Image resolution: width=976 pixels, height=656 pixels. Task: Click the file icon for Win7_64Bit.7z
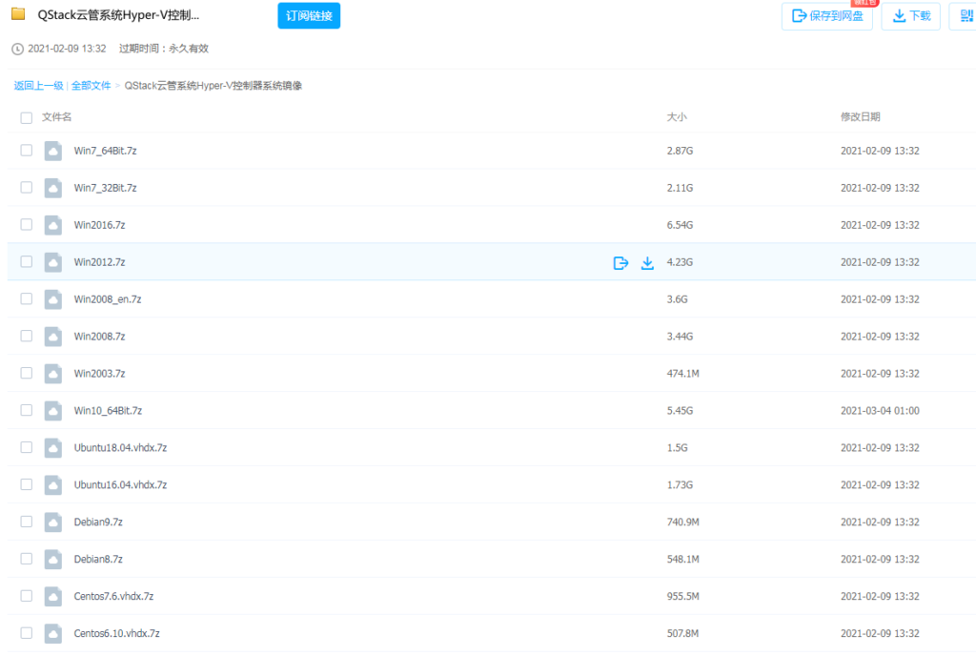53,151
